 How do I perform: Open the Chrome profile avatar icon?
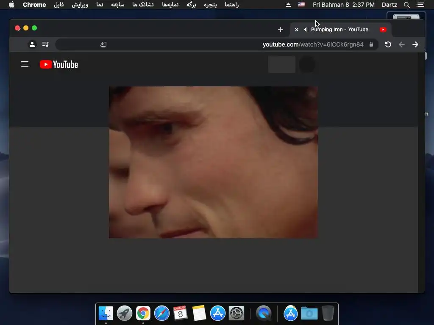click(x=32, y=44)
